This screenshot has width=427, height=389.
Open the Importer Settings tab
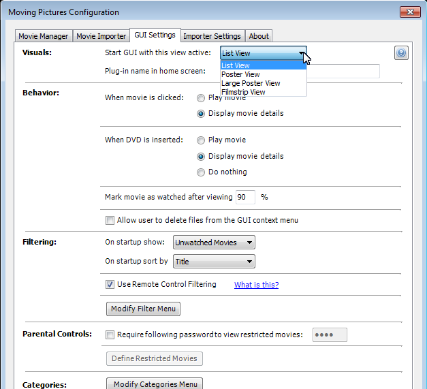point(212,36)
